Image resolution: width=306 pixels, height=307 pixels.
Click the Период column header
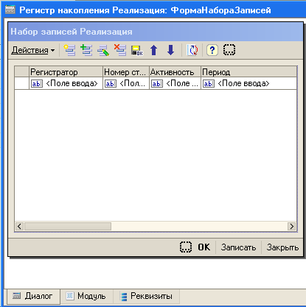(x=248, y=72)
